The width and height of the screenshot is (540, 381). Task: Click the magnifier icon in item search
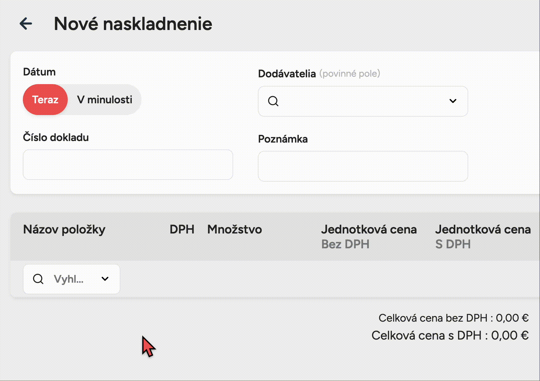coord(38,279)
